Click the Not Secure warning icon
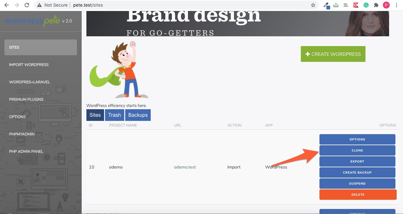This screenshot has height=214, width=403. 39,5
